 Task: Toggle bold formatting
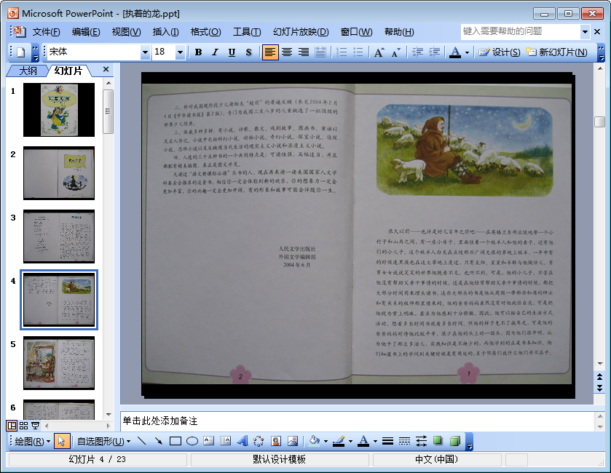(198, 52)
